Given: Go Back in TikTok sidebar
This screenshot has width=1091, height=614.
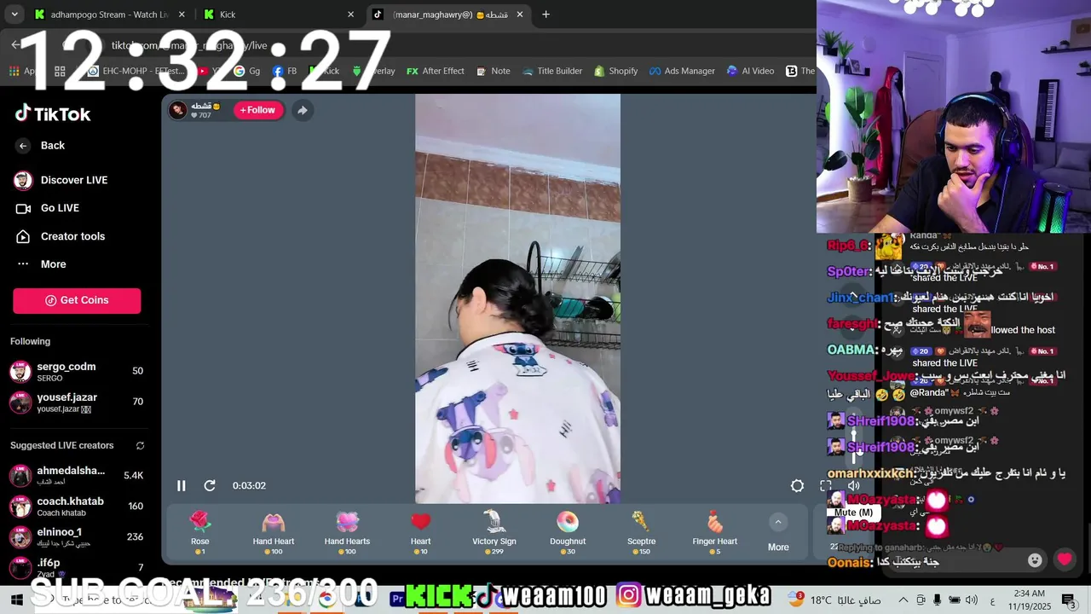Looking at the screenshot, I should (x=40, y=146).
